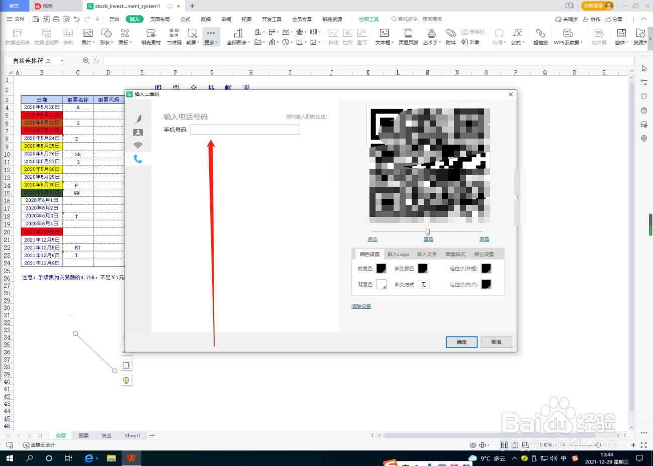Switch to the 开始 ribbon tab

(x=114, y=19)
